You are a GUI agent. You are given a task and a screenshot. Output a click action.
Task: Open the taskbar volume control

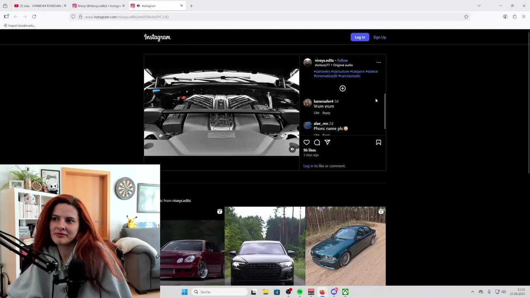(x=503, y=292)
